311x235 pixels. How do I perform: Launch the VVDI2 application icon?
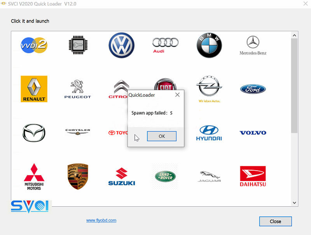34,45
